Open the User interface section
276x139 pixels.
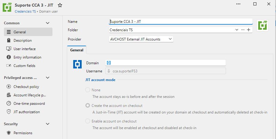[28, 49]
